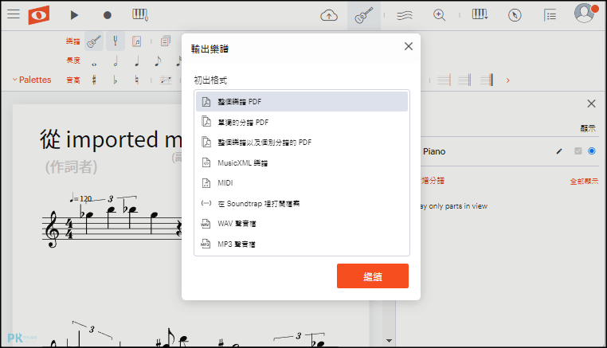
Task: Open the hamburger main menu
Action: 14,14
